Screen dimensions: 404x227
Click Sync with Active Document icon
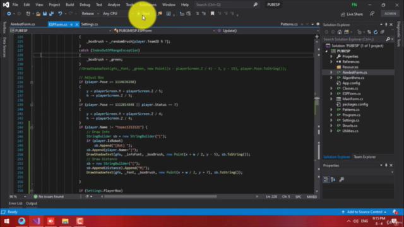(369, 32)
